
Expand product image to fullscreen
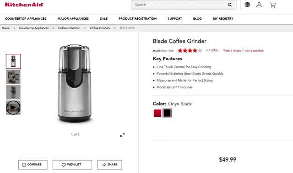[122, 135]
